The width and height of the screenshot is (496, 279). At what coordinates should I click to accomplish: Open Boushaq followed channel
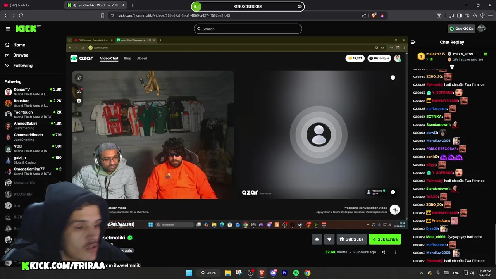click(33, 103)
